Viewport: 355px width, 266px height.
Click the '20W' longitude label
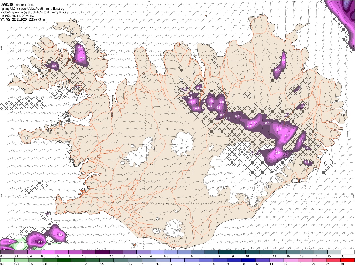148,1
